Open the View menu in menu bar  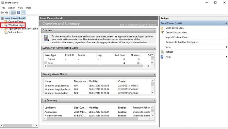21,8
